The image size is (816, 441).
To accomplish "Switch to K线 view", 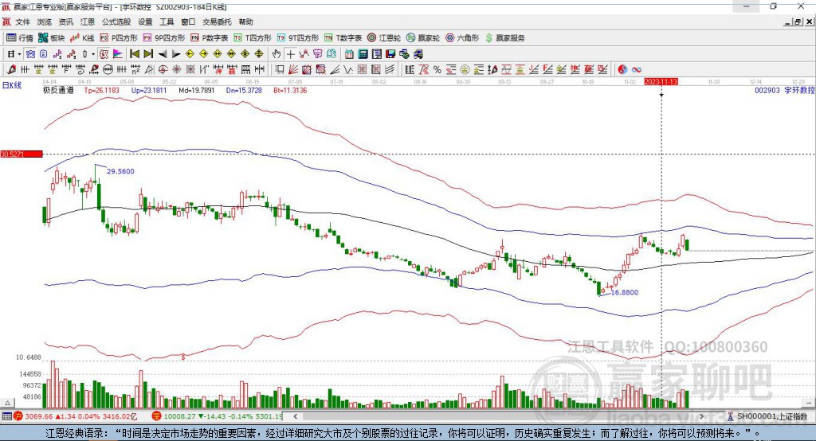I will 82,38.
